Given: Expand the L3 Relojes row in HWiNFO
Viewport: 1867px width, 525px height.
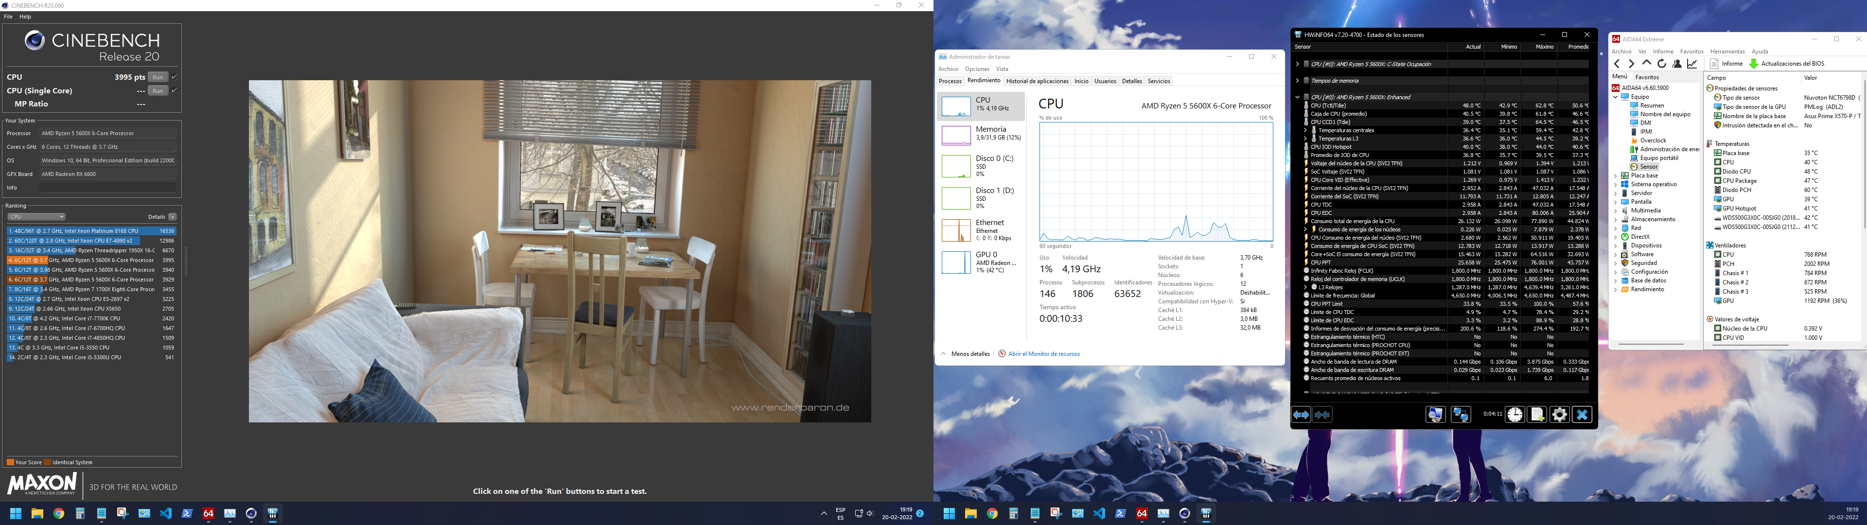Looking at the screenshot, I should click(x=1306, y=287).
